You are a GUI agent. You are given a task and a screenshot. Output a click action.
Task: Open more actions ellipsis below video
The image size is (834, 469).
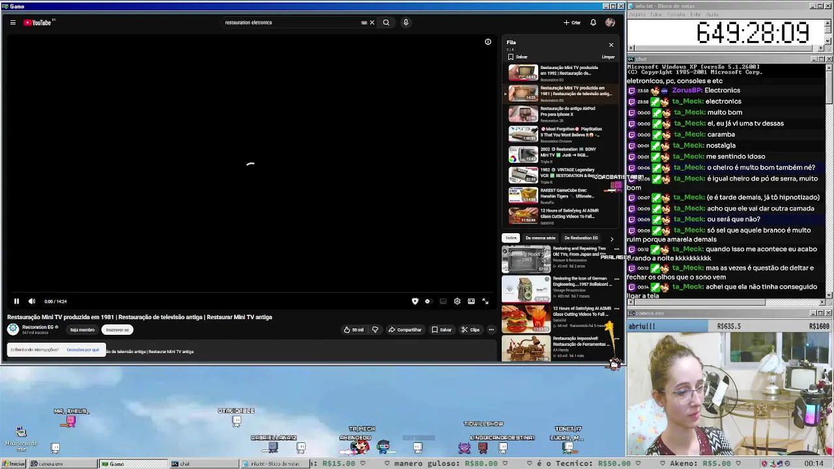point(491,330)
